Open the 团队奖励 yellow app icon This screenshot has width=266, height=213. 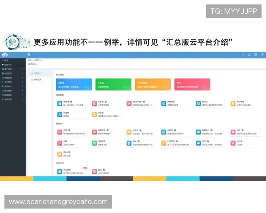pyautogui.click(x=59, y=154)
